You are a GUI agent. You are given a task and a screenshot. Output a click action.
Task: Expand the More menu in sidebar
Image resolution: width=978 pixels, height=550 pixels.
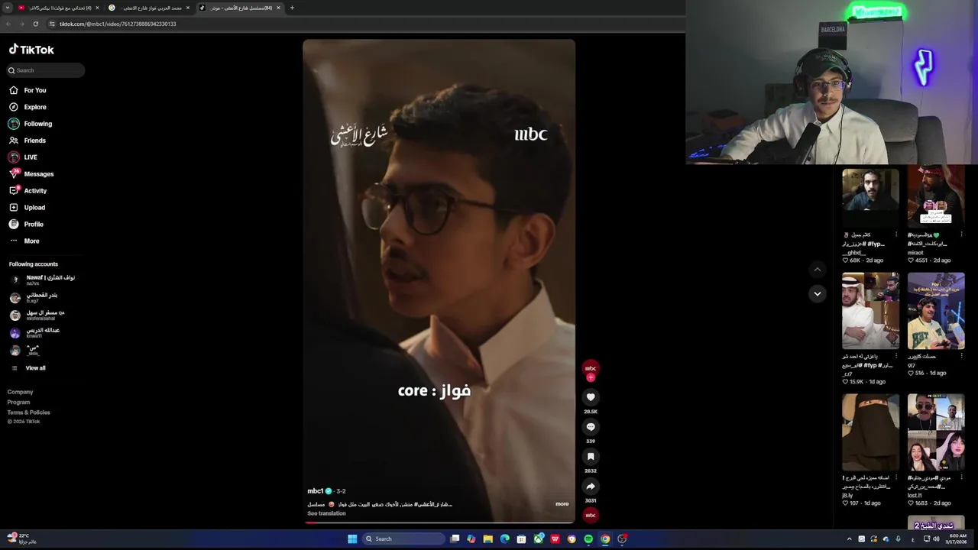click(x=24, y=241)
